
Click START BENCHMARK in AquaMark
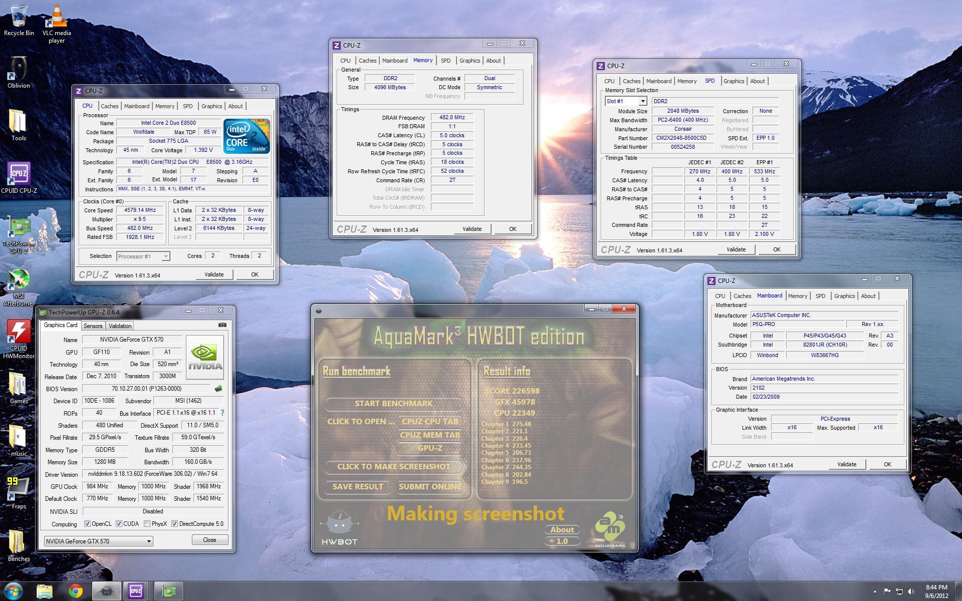(x=393, y=404)
